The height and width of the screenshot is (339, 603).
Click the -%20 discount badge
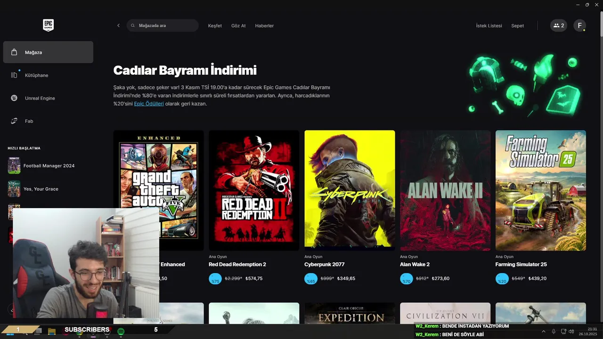click(502, 279)
